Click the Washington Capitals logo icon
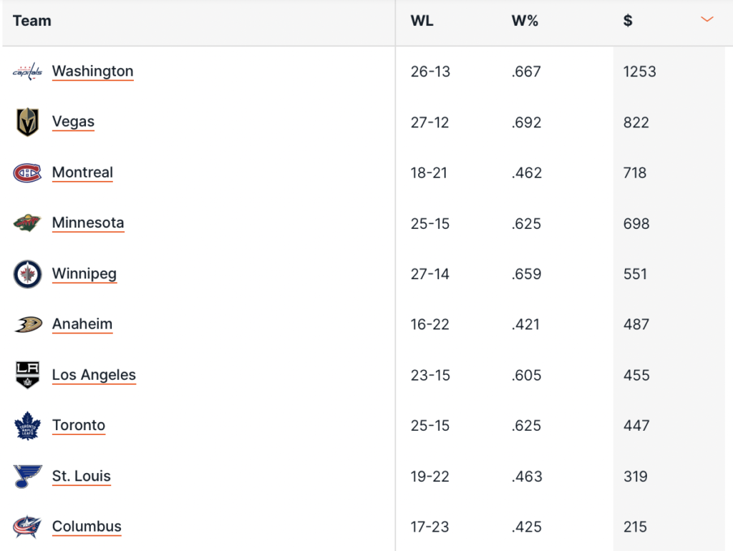 27,72
